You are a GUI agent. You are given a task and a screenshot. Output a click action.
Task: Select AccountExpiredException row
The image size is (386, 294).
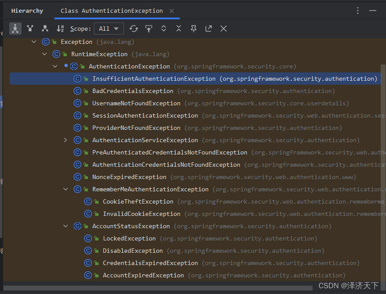click(195, 275)
